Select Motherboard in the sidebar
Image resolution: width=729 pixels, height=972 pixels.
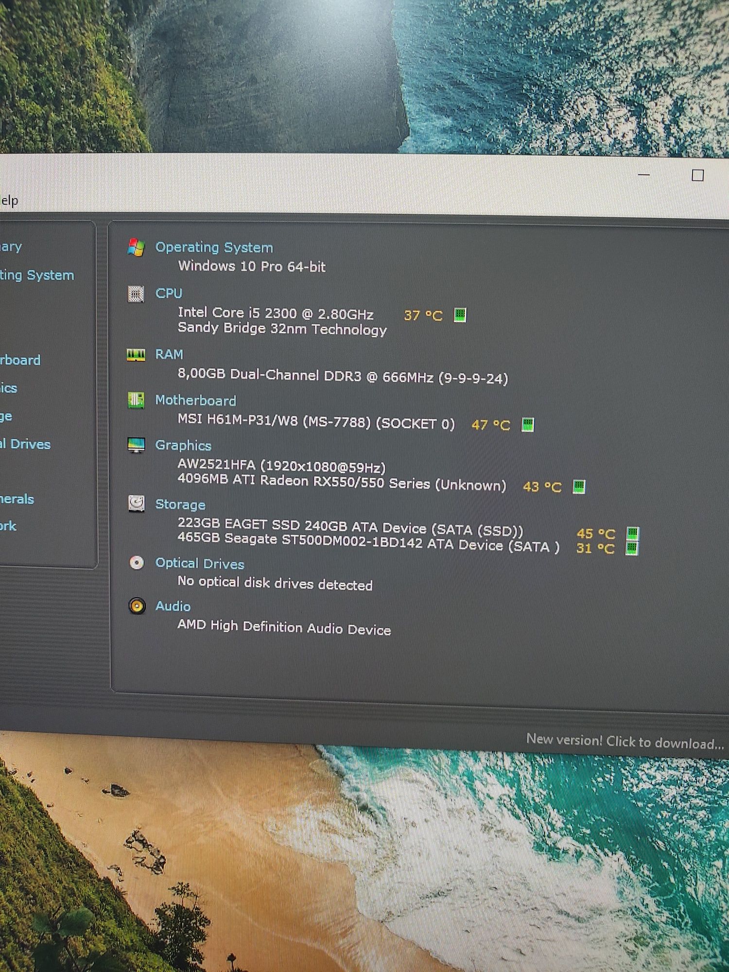point(20,360)
